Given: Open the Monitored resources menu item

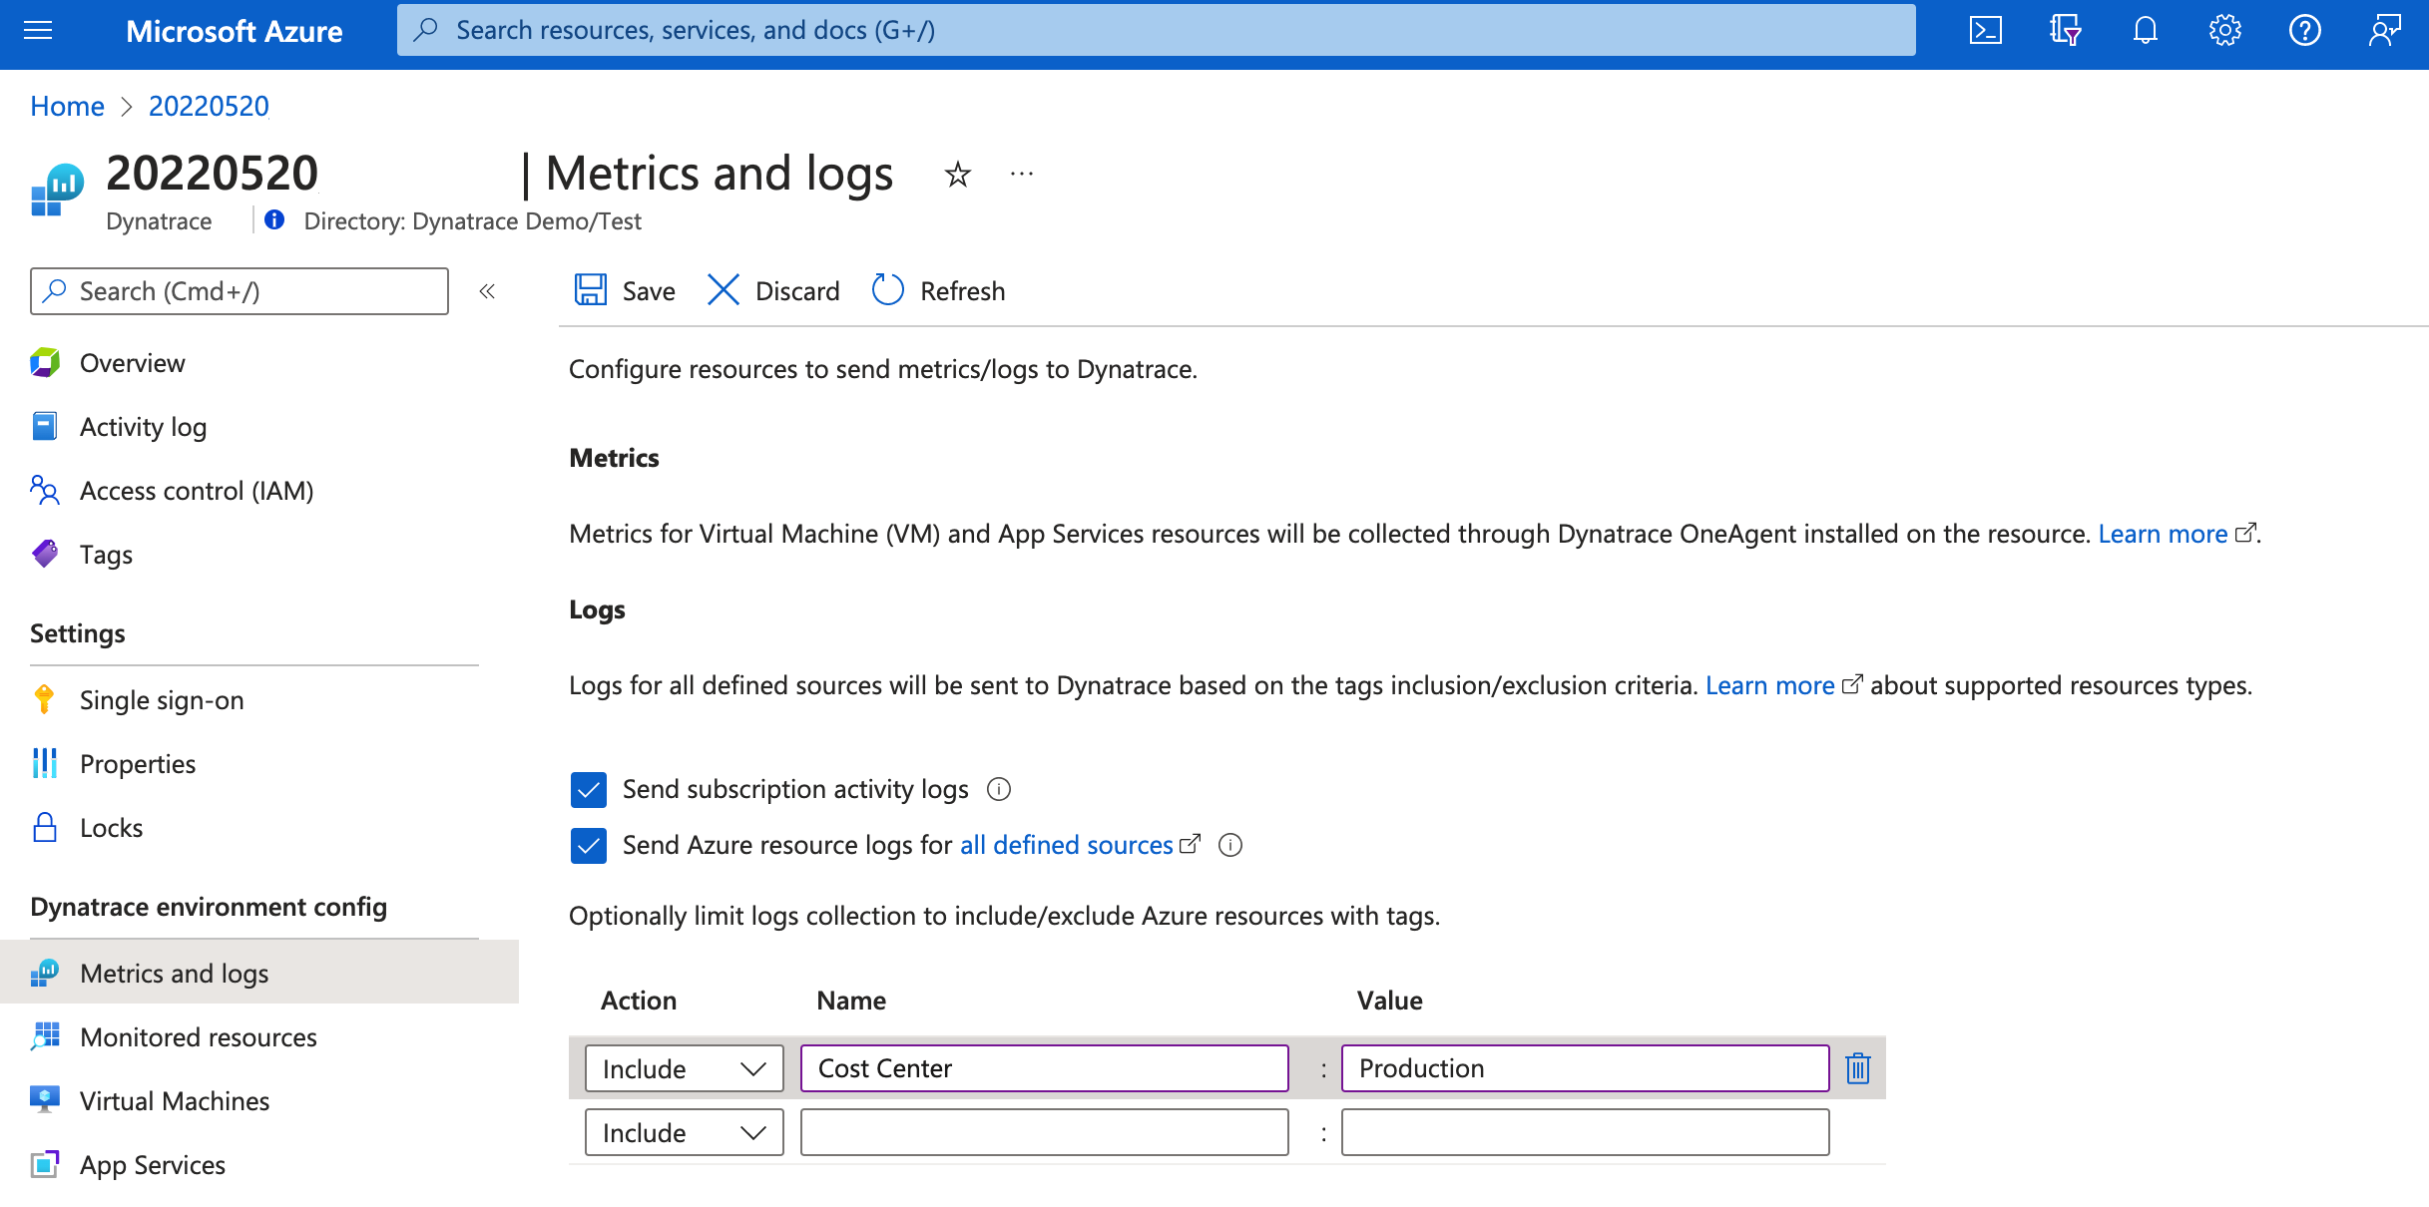Looking at the screenshot, I should click(199, 1035).
